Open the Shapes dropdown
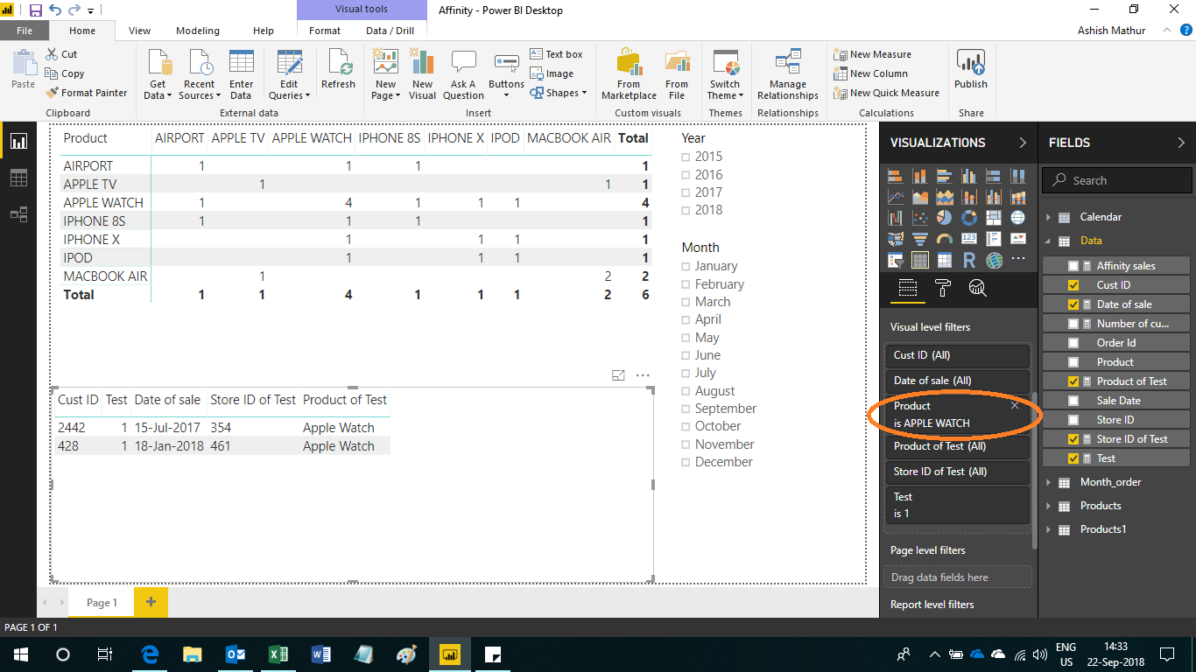 [x=559, y=93]
